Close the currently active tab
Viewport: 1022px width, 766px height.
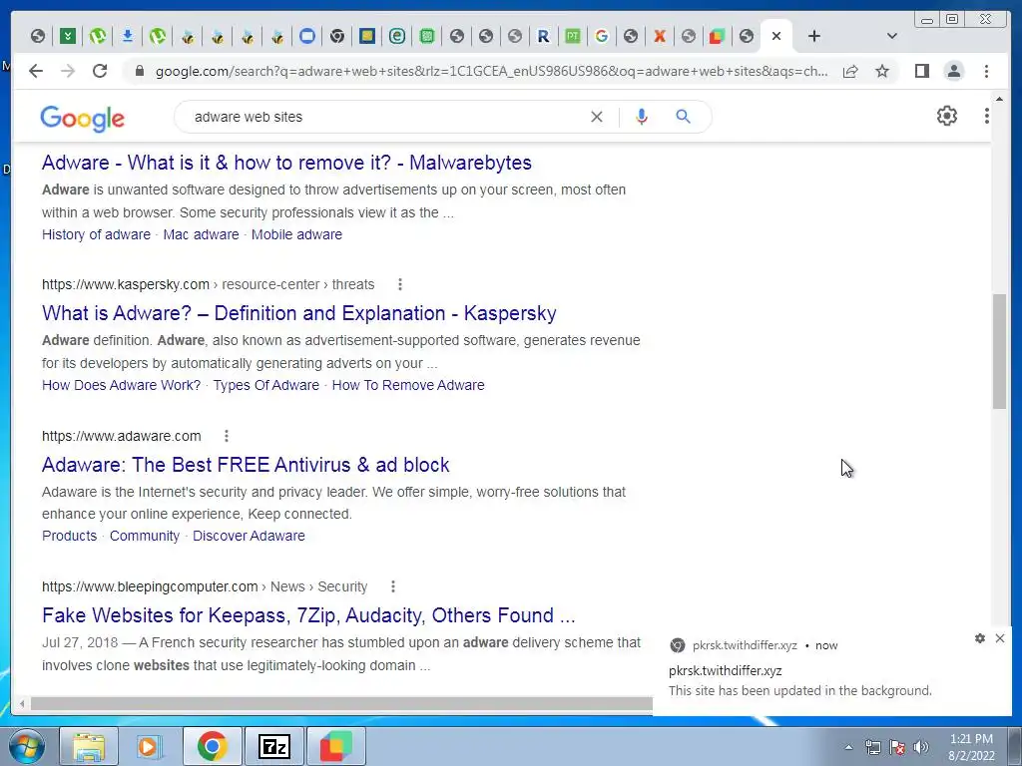click(776, 36)
